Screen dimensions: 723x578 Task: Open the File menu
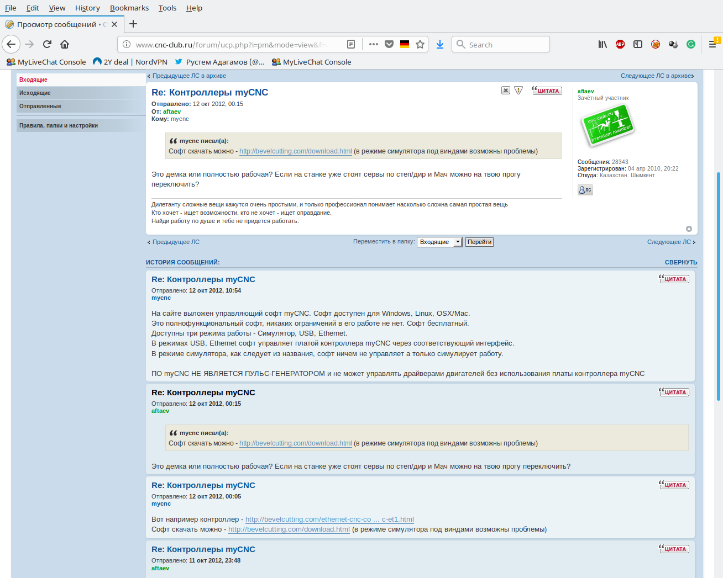click(x=11, y=8)
